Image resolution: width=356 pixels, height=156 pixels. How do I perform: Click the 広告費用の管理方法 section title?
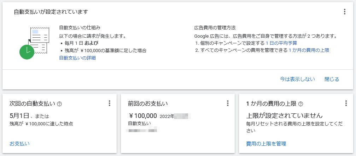(215, 28)
